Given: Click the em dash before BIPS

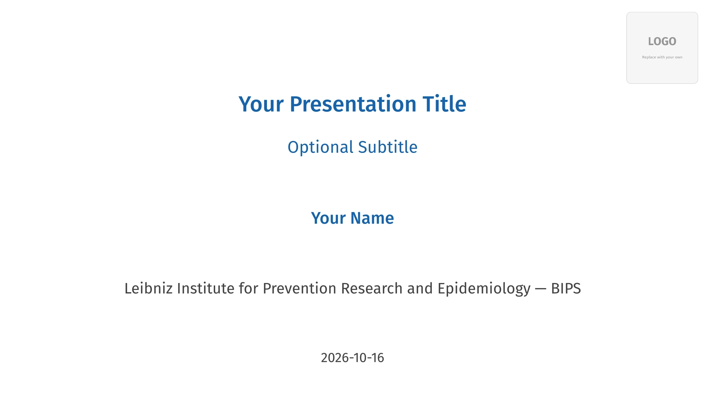Looking at the screenshot, I should 540,289.
